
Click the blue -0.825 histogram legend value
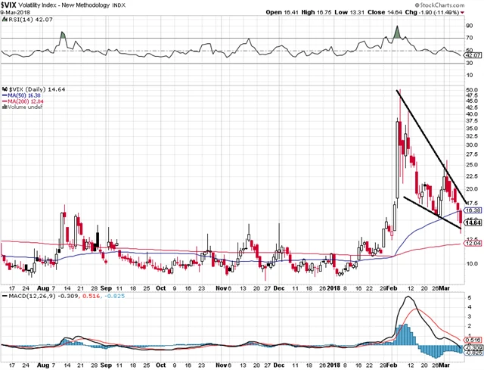[x=114, y=296]
